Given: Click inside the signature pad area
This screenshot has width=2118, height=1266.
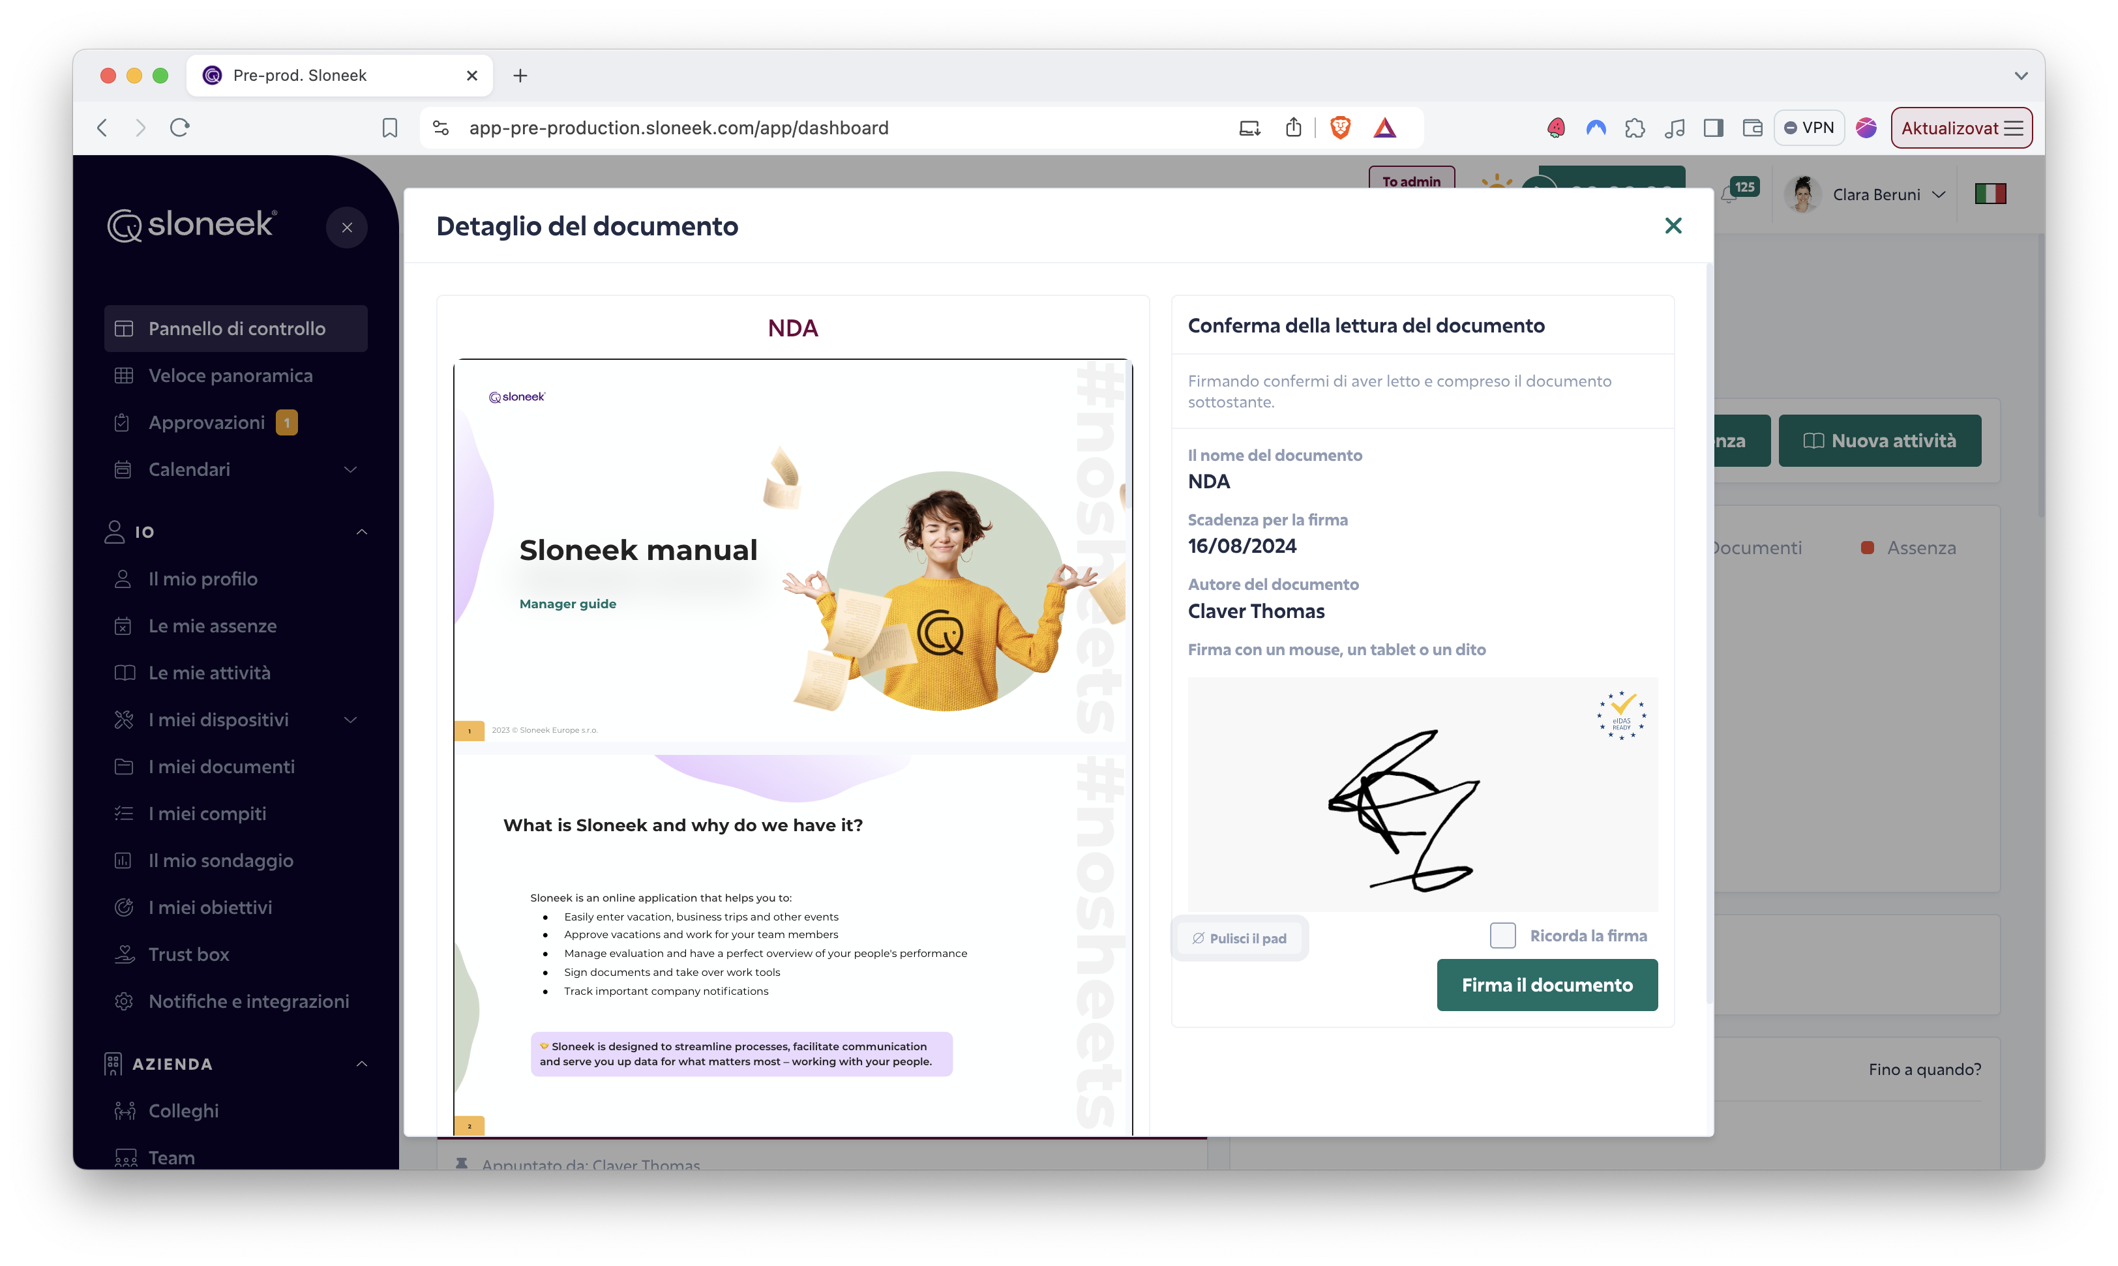Looking at the screenshot, I should click(1422, 794).
